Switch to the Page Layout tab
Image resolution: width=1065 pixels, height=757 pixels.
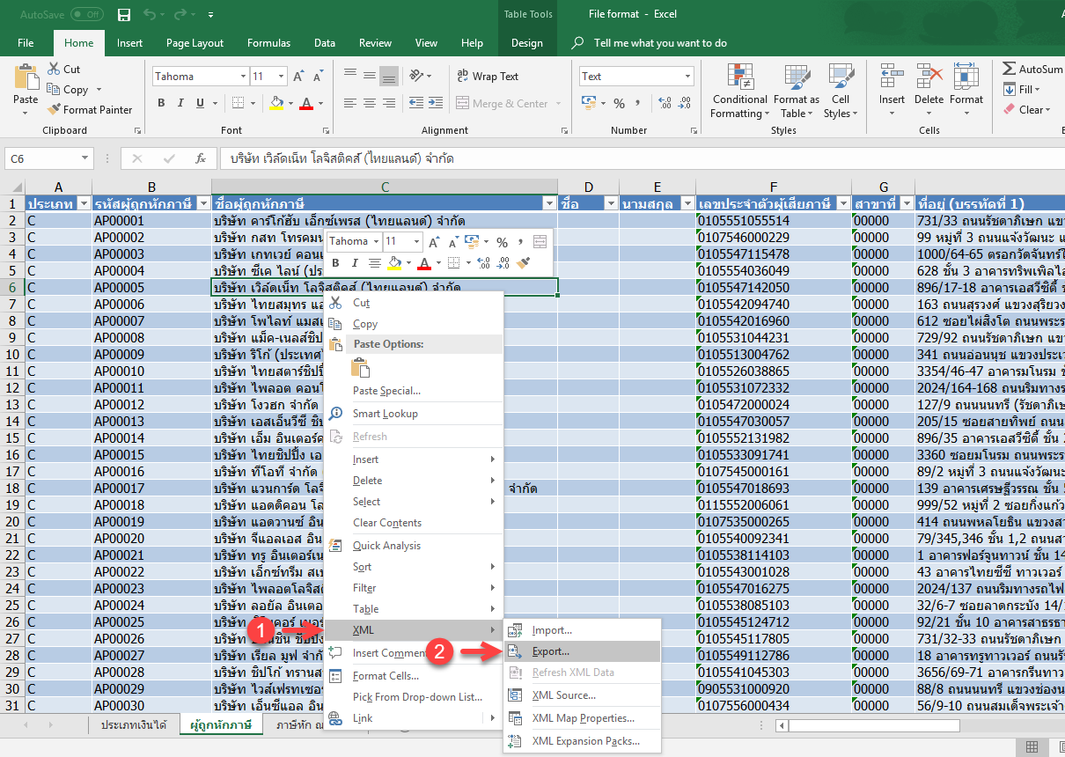[x=195, y=42]
